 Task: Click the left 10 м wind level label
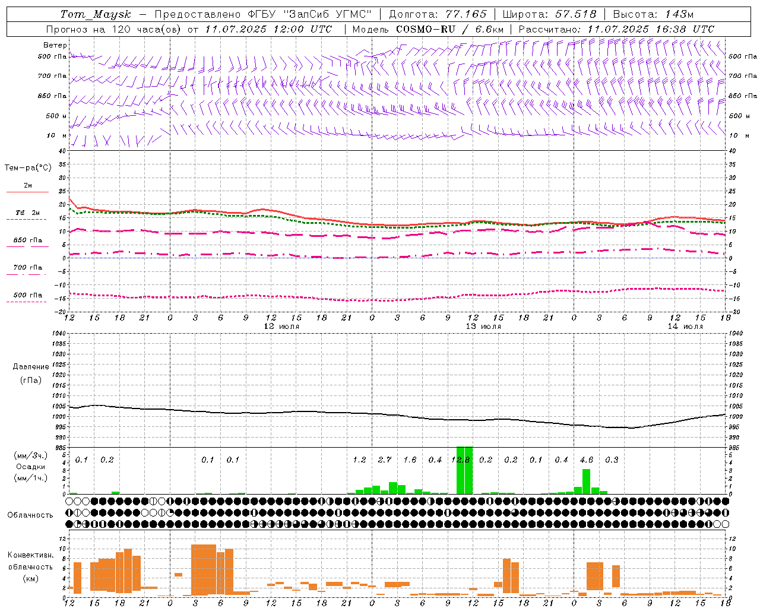click(x=58, y=135)
